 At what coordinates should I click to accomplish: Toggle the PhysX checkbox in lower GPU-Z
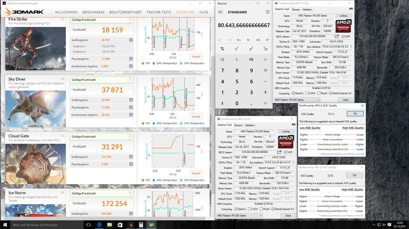coord(261,209)
